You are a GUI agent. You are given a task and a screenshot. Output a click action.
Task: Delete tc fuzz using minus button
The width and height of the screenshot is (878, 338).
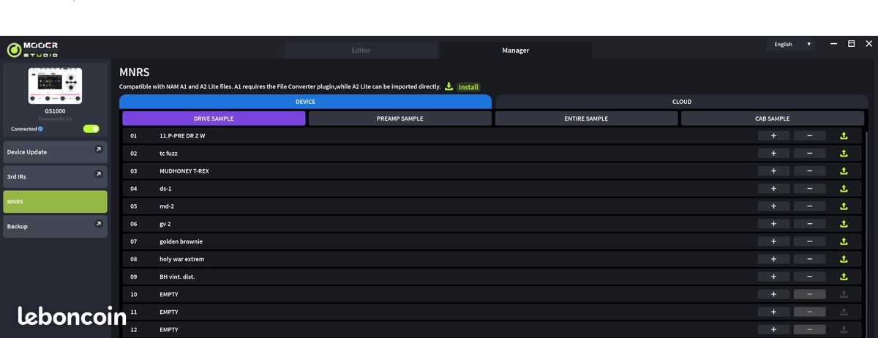click(809, 153)
